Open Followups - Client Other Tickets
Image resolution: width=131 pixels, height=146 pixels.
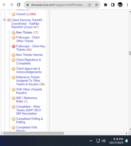tap(28, 39)
